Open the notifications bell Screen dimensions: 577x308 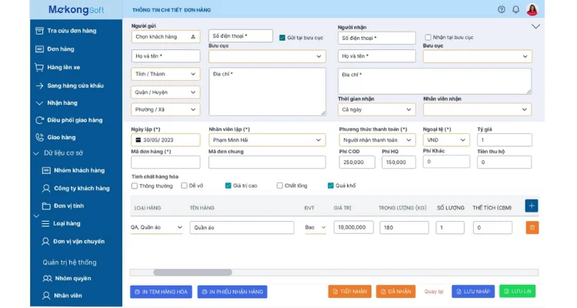(x=516, y=9)
